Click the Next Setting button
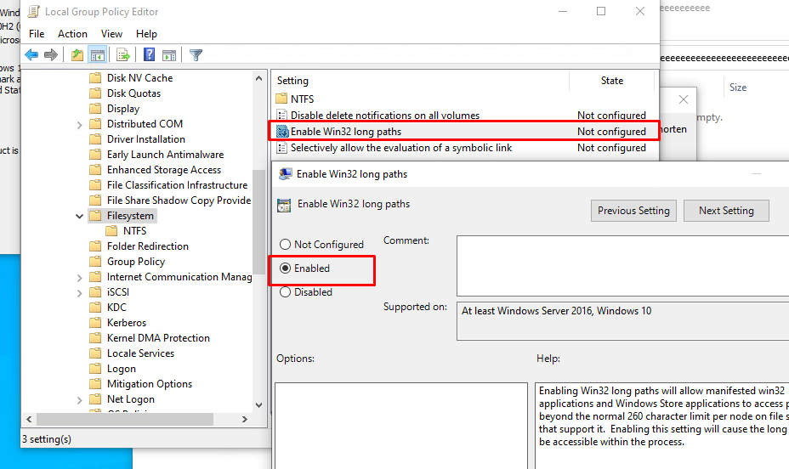Screen dimensions: 789x469 pyautogui.click(x=726, y=211)
